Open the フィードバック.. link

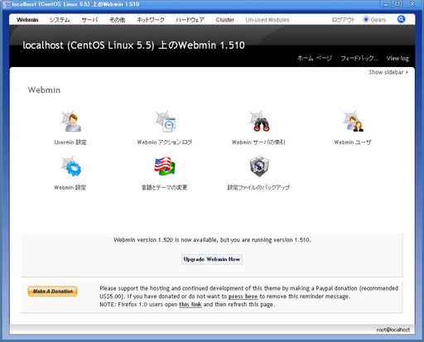(359, 58)
